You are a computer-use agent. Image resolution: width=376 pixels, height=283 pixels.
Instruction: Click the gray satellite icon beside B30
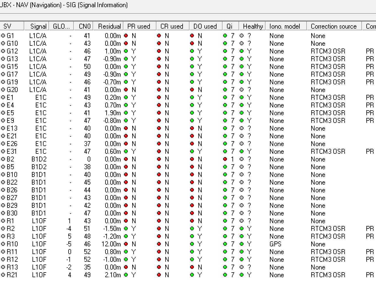click(3, 213)
